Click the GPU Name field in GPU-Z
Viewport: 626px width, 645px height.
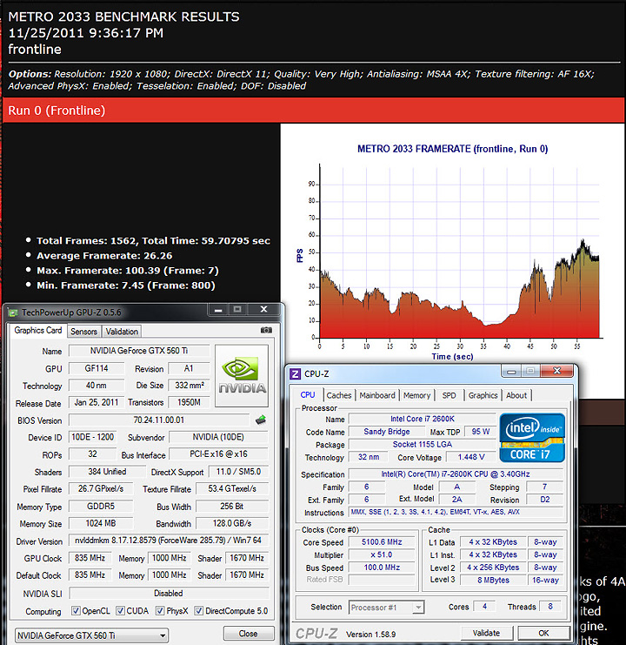tap(139, 351)
